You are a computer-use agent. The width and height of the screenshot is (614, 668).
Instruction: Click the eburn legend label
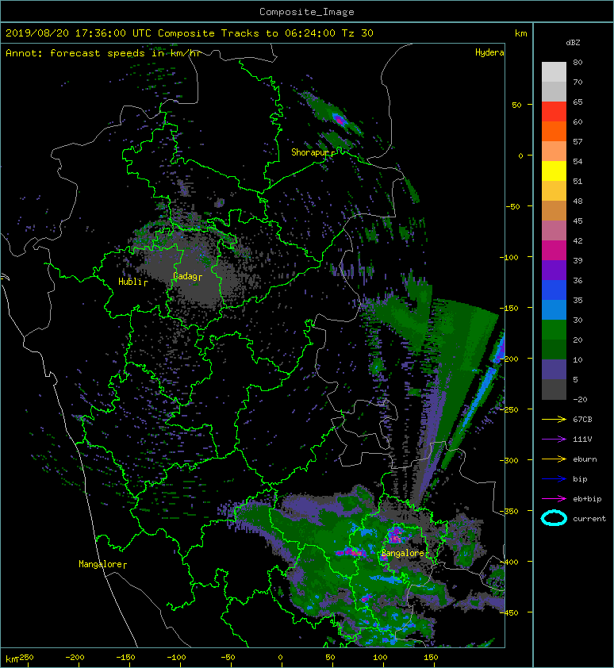[x=585, y=459]
